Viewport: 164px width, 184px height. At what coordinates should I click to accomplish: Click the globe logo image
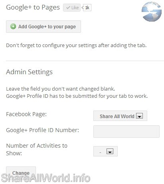pyautogui.click(x=152, y=12)
